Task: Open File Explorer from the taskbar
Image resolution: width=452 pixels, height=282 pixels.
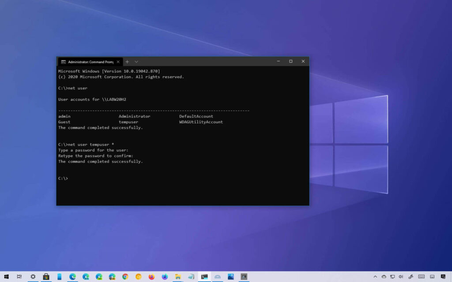Action: 178,277
